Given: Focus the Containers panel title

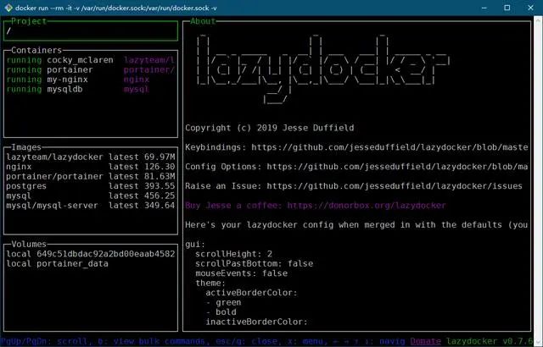Looking at the screenshot, I should (x=36, y=50).
